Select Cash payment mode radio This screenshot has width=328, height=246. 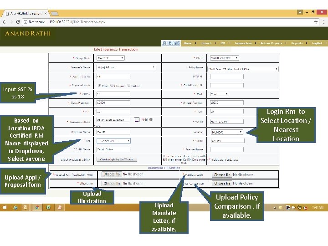tap(99, 85)
